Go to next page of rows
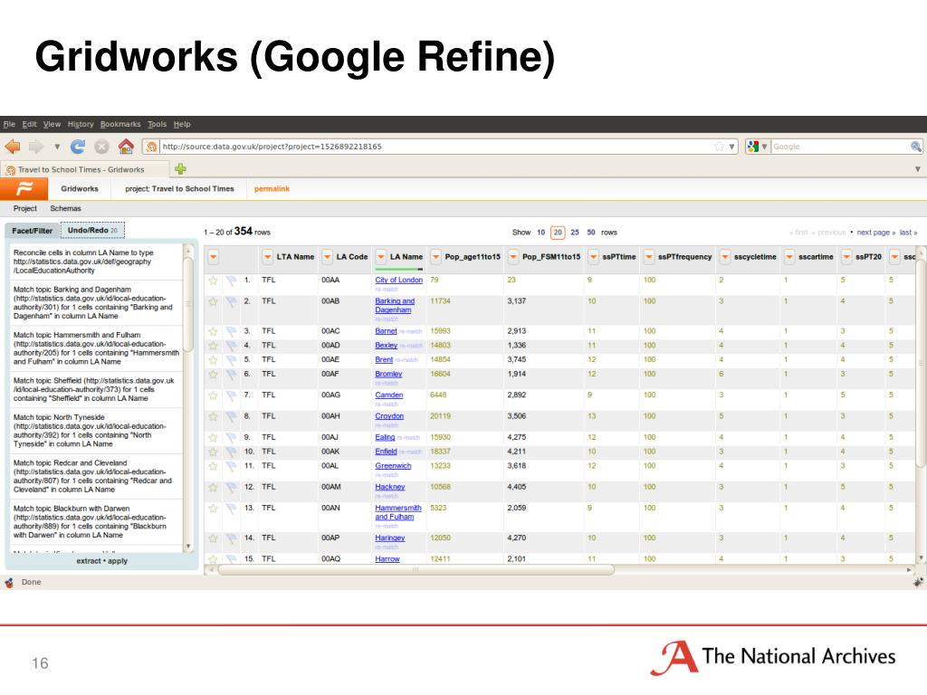This screenshot has height=695, width=927. pos(876,233)
